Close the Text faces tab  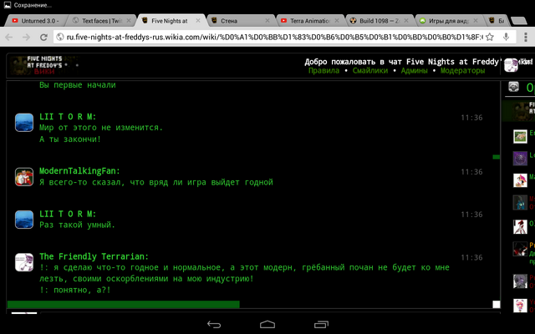(129, 21)
